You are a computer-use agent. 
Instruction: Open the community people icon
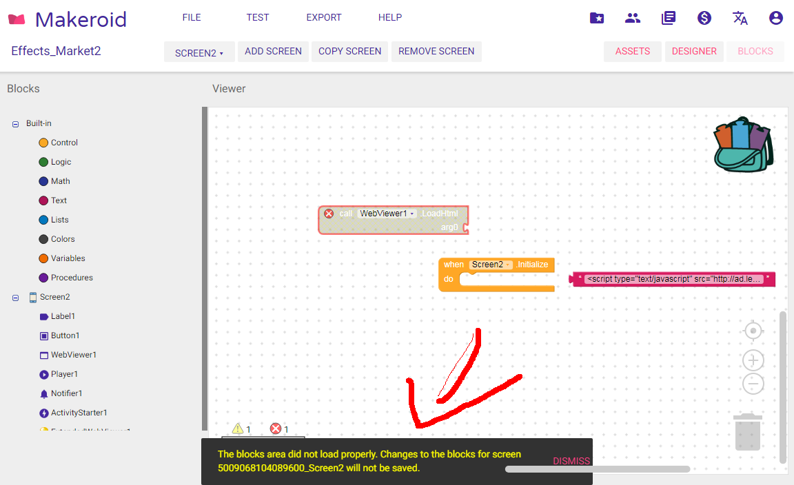(x=633, y=18)
